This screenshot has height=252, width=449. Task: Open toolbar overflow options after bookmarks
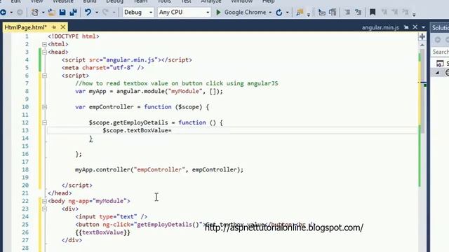point(414,14)
